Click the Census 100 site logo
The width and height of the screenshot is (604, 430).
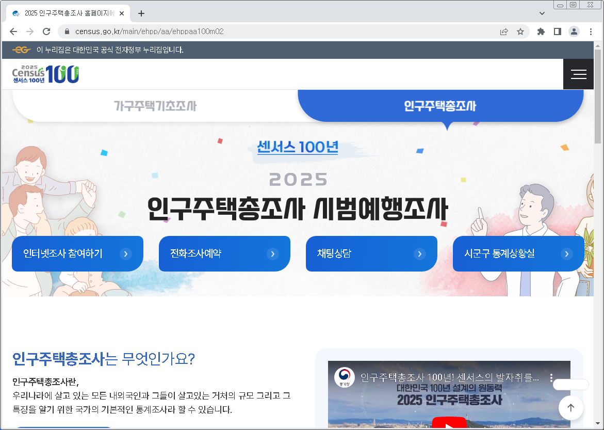tap(45, 74)
